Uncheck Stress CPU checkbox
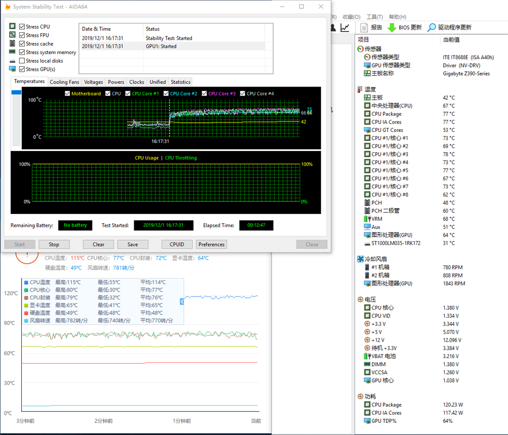Viewport: 508px width, 435px height. tap(22, 26)
